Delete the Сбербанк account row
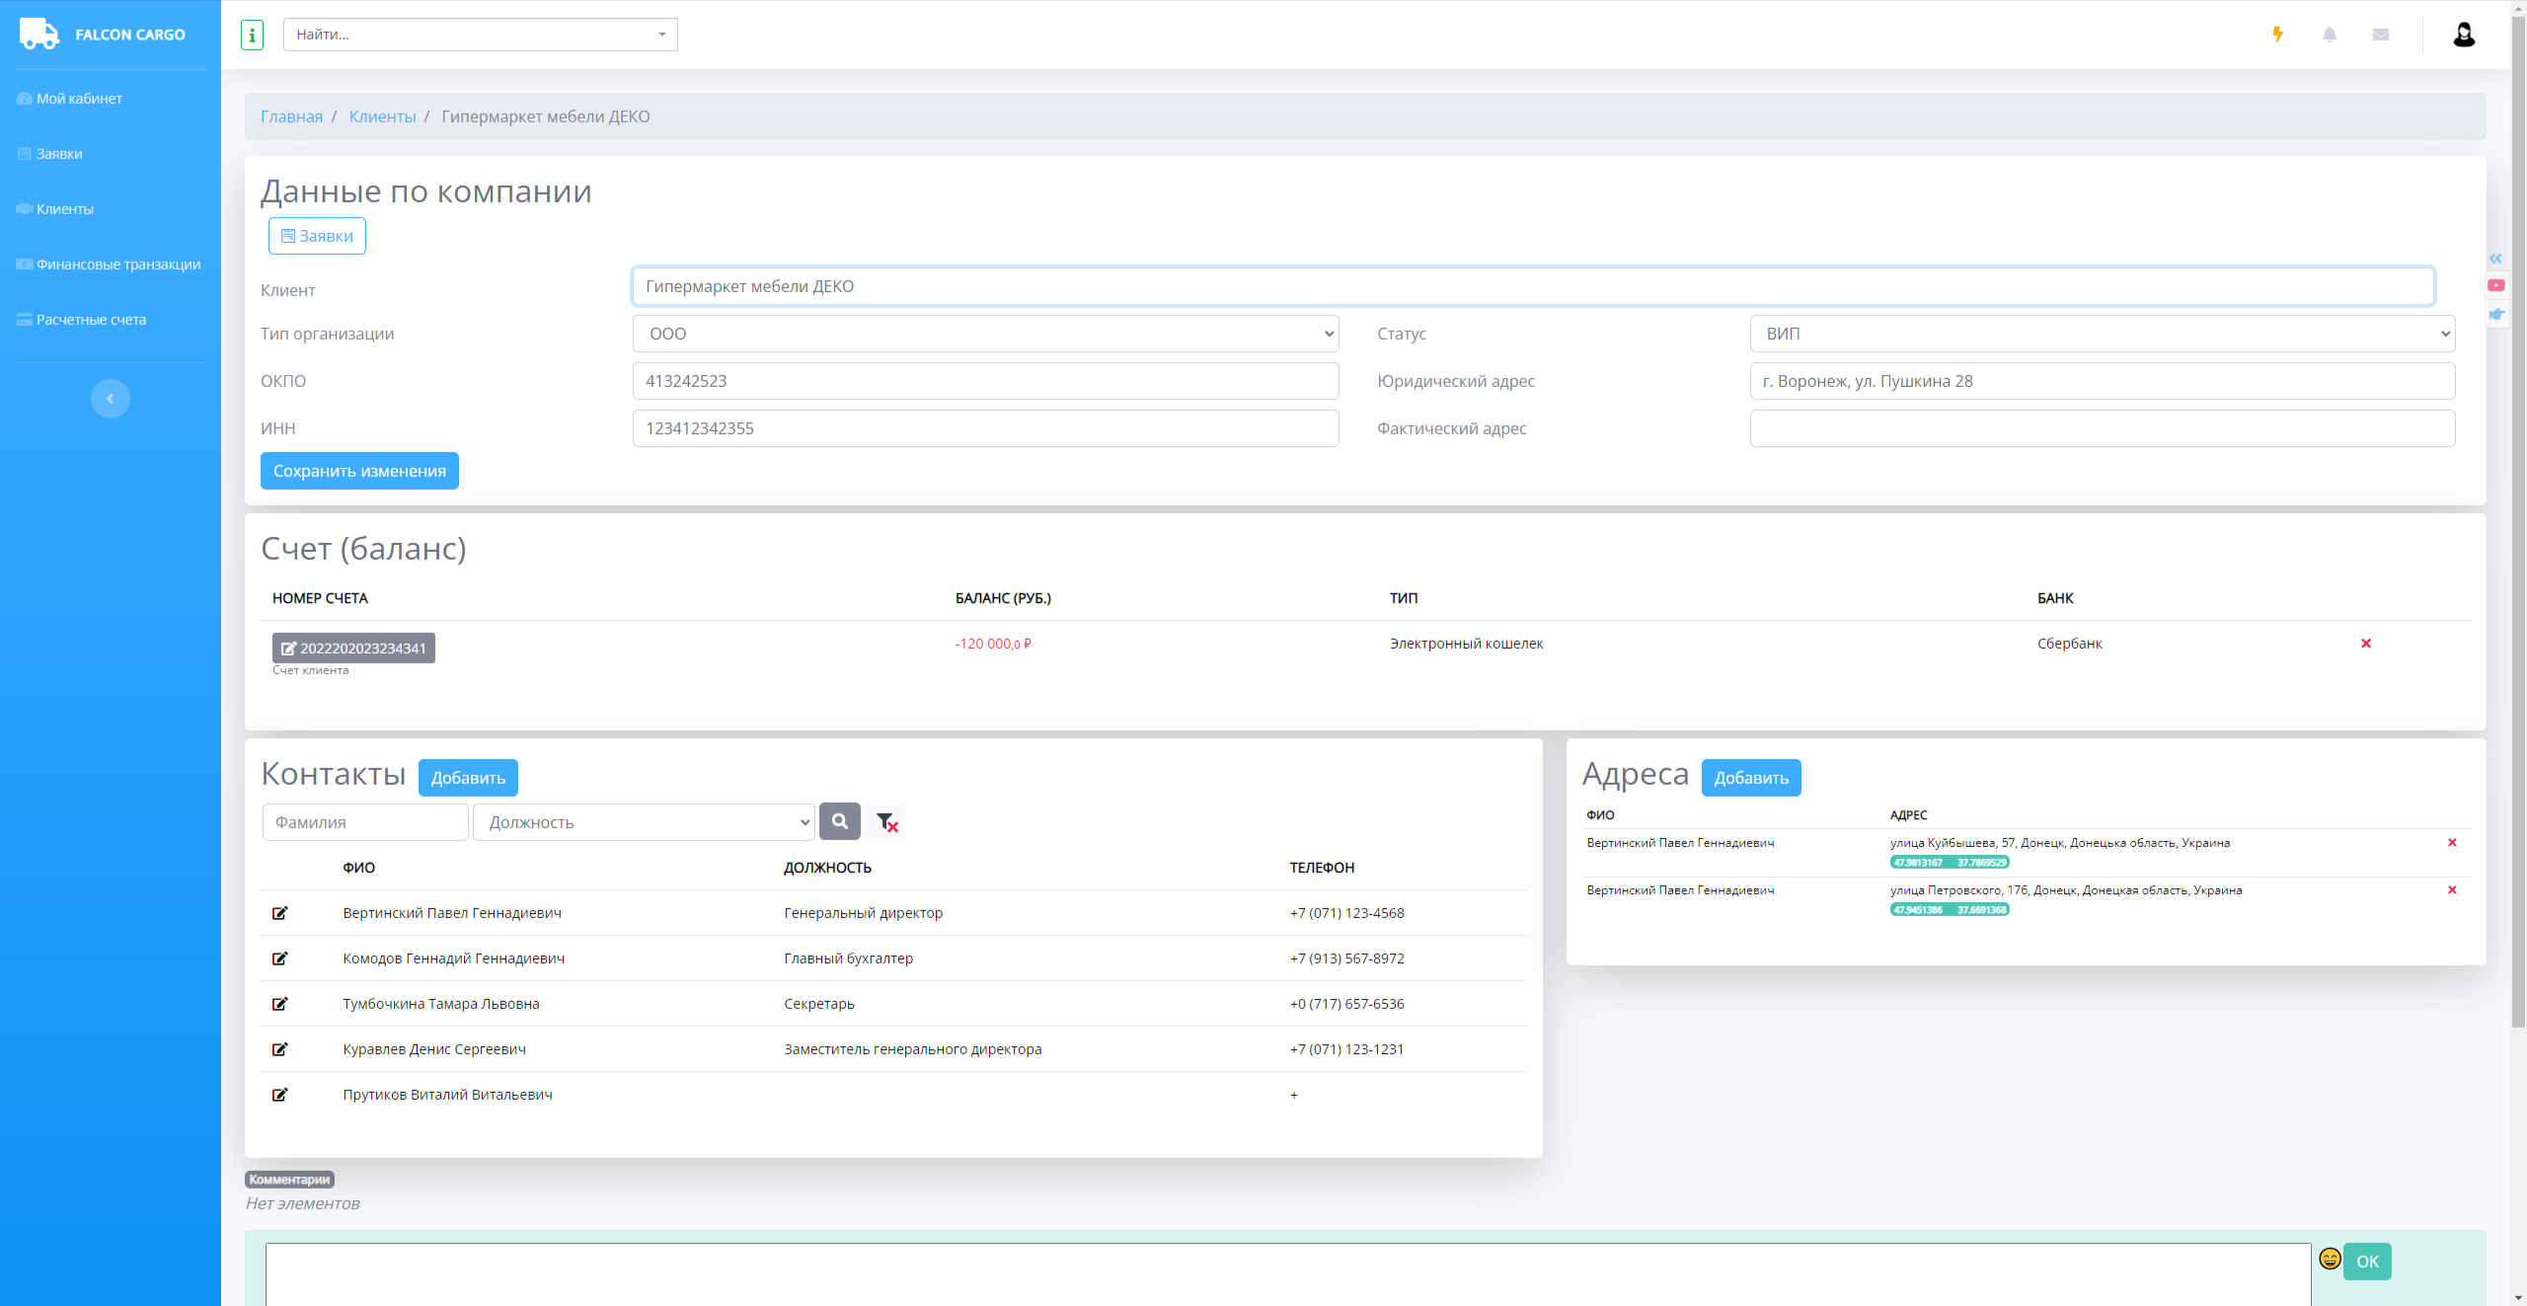 coord(2366,644)
